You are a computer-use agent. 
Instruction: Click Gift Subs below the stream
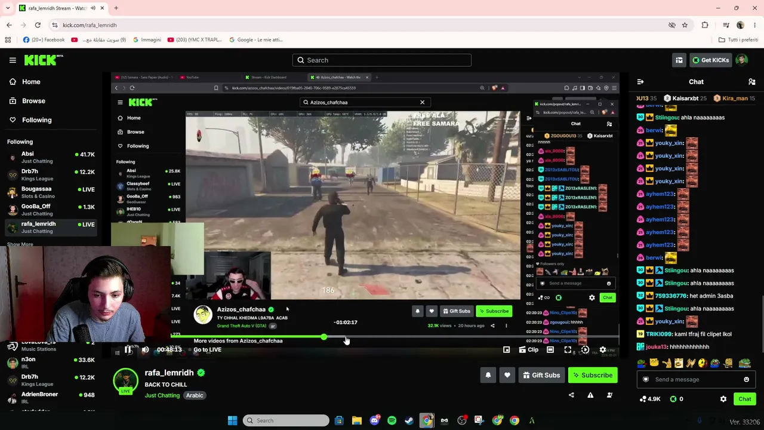coord(541,375)
